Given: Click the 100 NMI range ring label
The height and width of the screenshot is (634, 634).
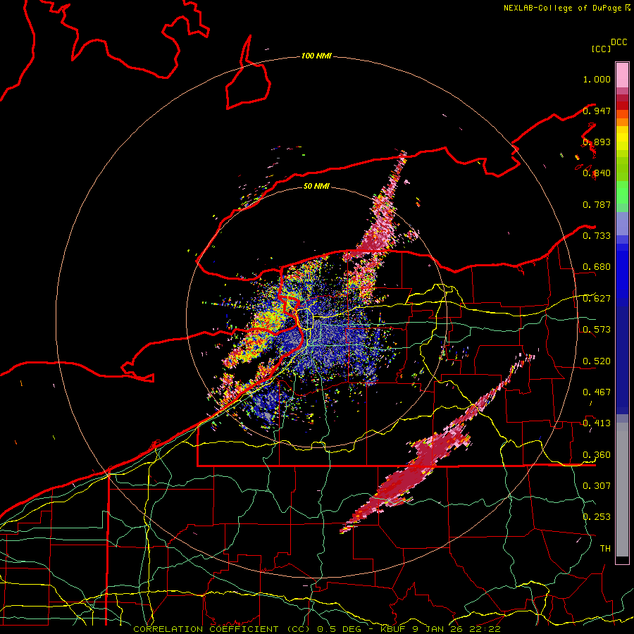Looking at the screenshot, I should (x=316, y=56).
